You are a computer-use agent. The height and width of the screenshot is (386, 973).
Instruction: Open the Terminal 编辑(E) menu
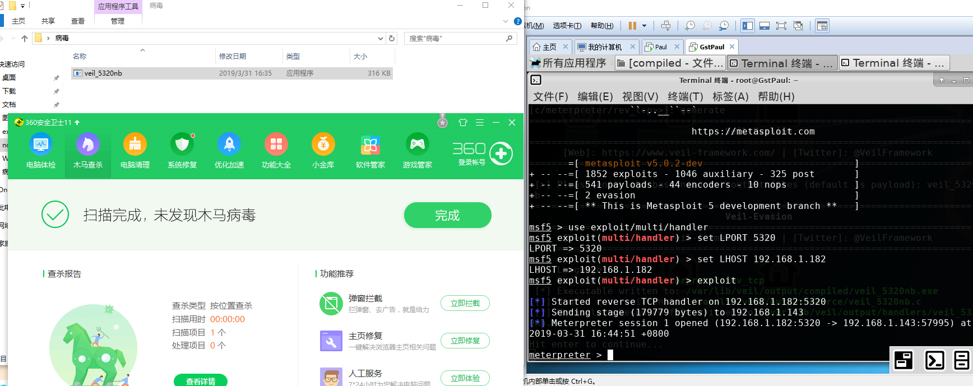tap(595, 96)
